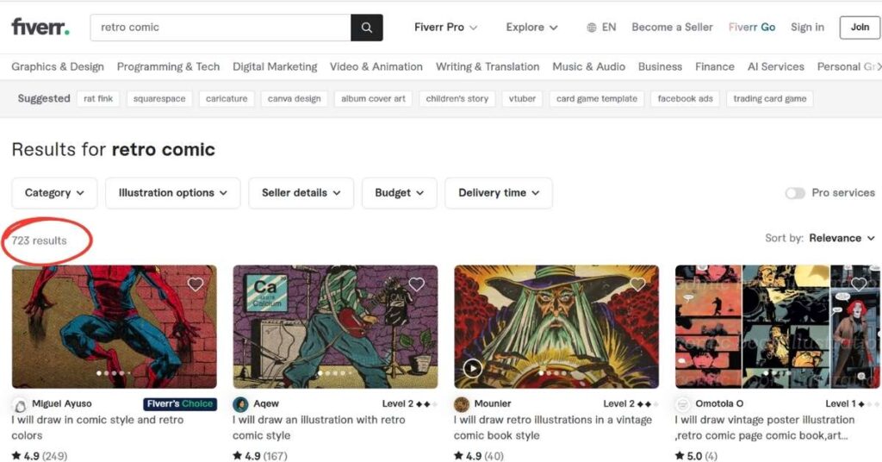
Task: Choose the 'canva design' suggested tag
Action: tap(295, 98)
